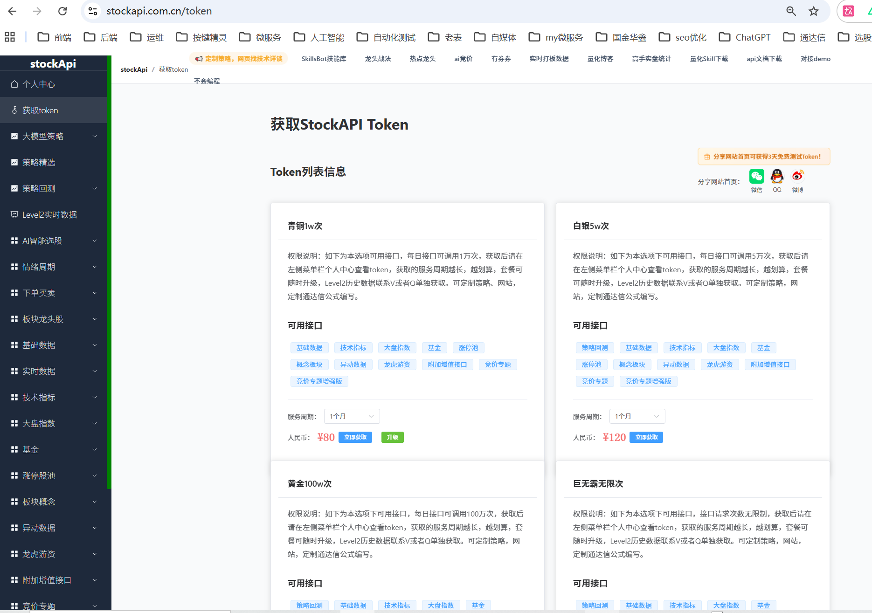The image size is (872, 613).
Task: Click 立即获取 button for 青铜1w次 plan
Action: point(355,437)
